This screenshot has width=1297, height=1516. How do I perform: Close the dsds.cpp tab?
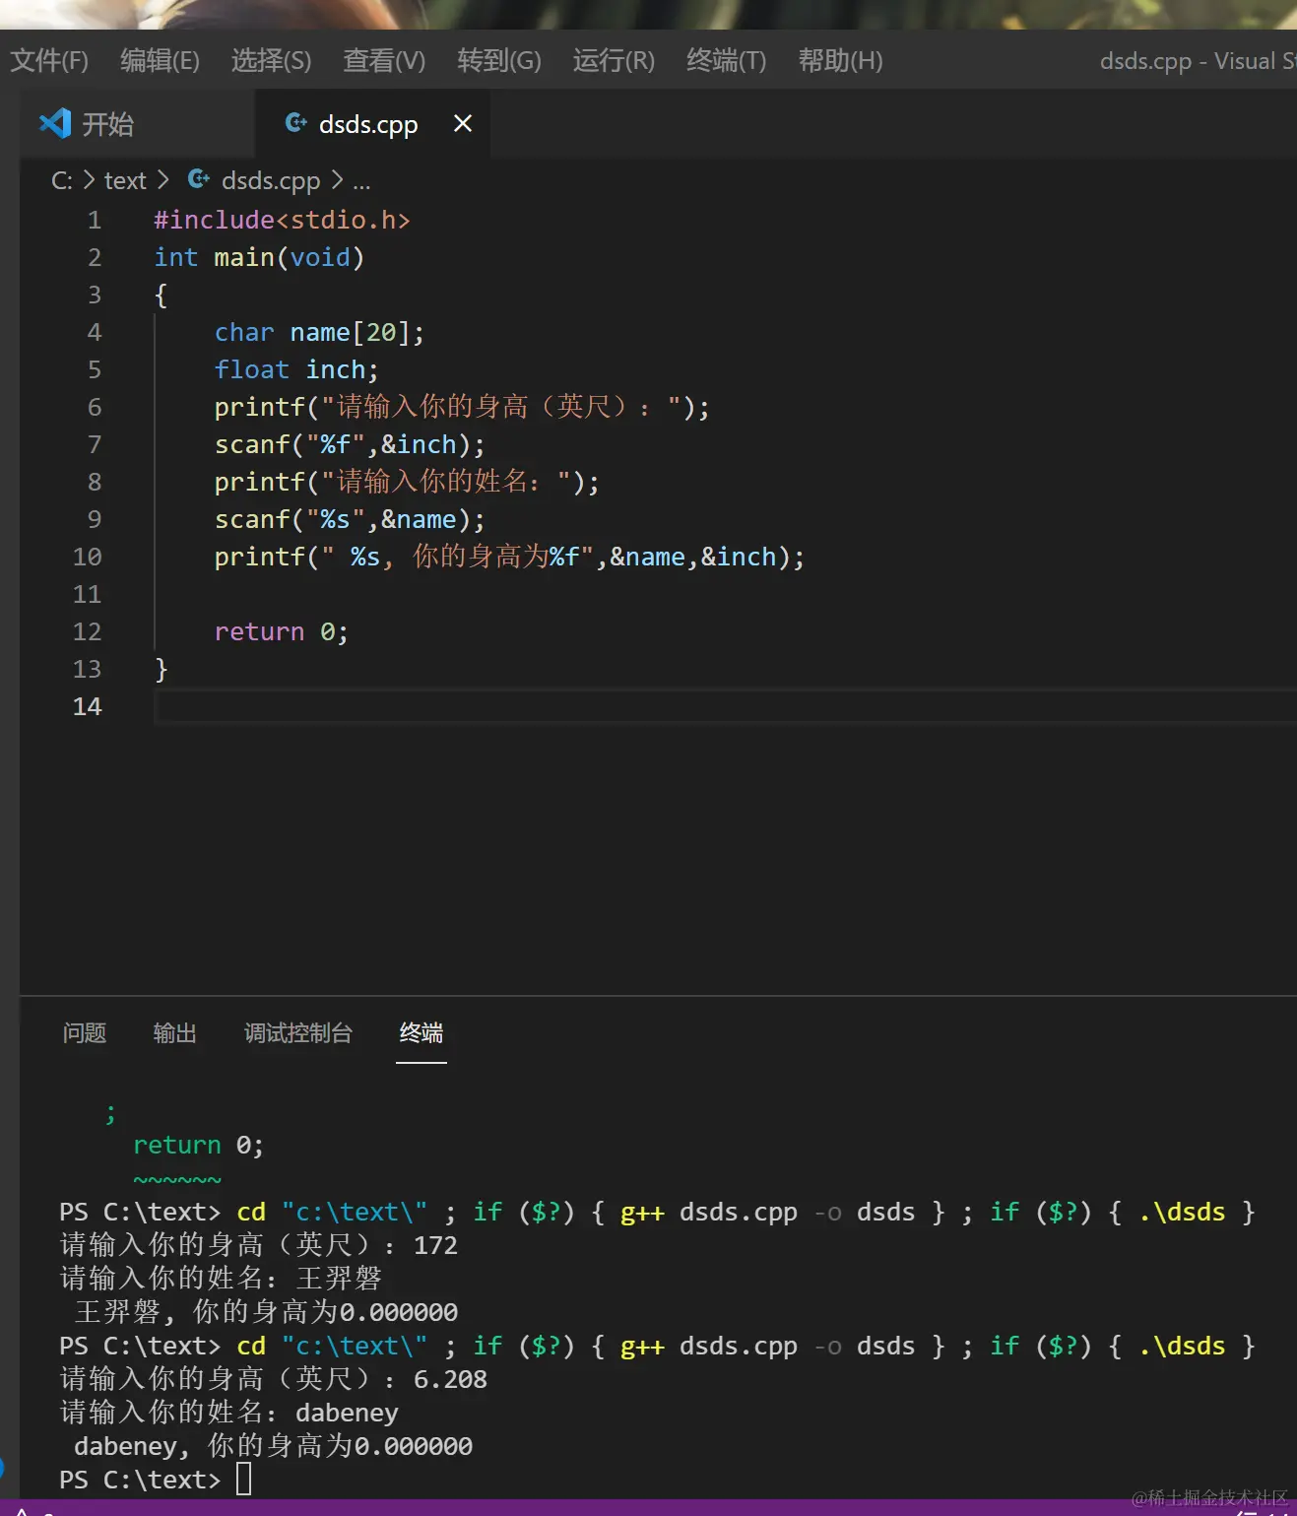[463, 123]
